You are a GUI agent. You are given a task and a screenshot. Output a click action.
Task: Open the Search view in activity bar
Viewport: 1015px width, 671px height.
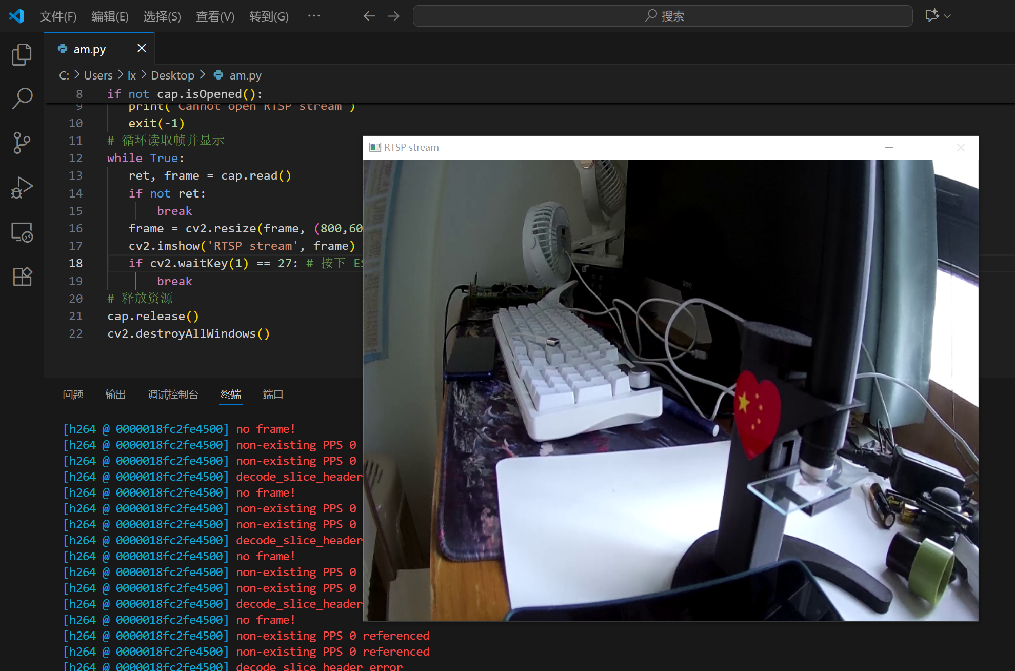click(x=22, y=98)
